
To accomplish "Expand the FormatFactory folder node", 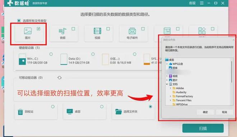I will (170, 96).
